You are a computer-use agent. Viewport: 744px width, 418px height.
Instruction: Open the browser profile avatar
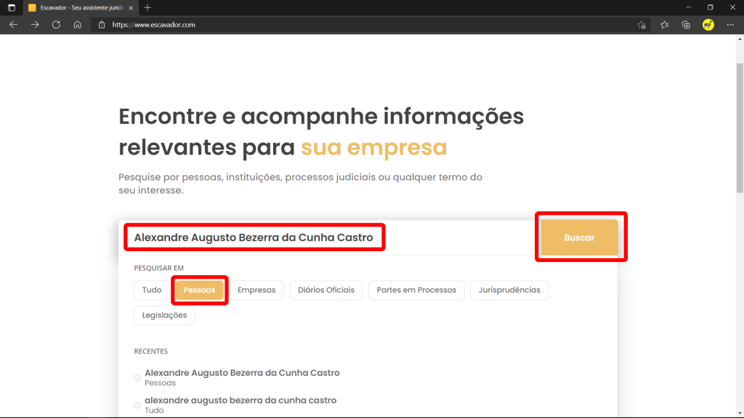pos(708,25)
